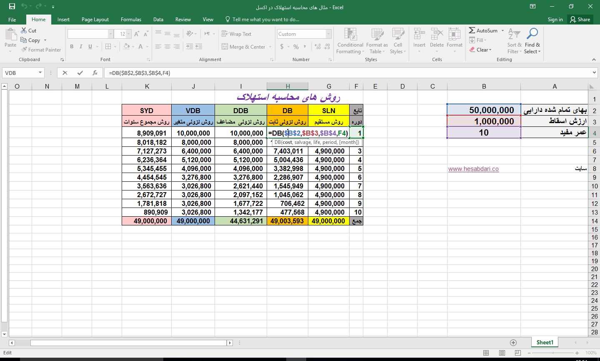Open the www.hesabdari.co hyperlink
600x361 pixels.
click(x=473, y=169)
